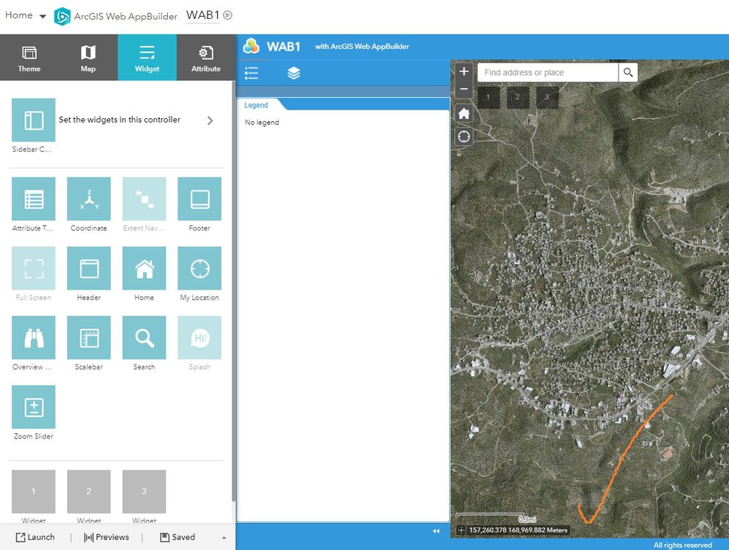729x550 pixels.
Task: Select the Attribute Table widget
Action: [34, 198]
